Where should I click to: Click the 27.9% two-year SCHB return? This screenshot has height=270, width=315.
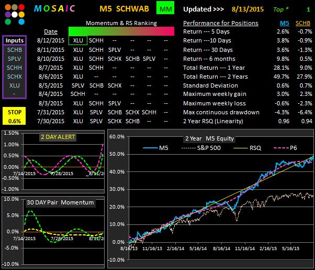click(x=305, y=77)
